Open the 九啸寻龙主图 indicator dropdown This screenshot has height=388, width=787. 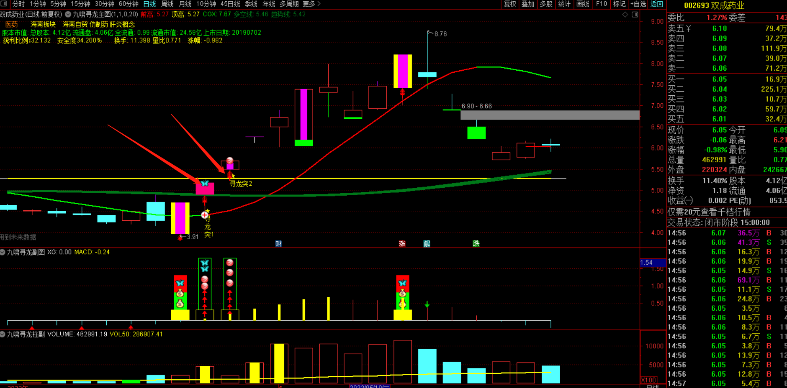click(68, 14)
